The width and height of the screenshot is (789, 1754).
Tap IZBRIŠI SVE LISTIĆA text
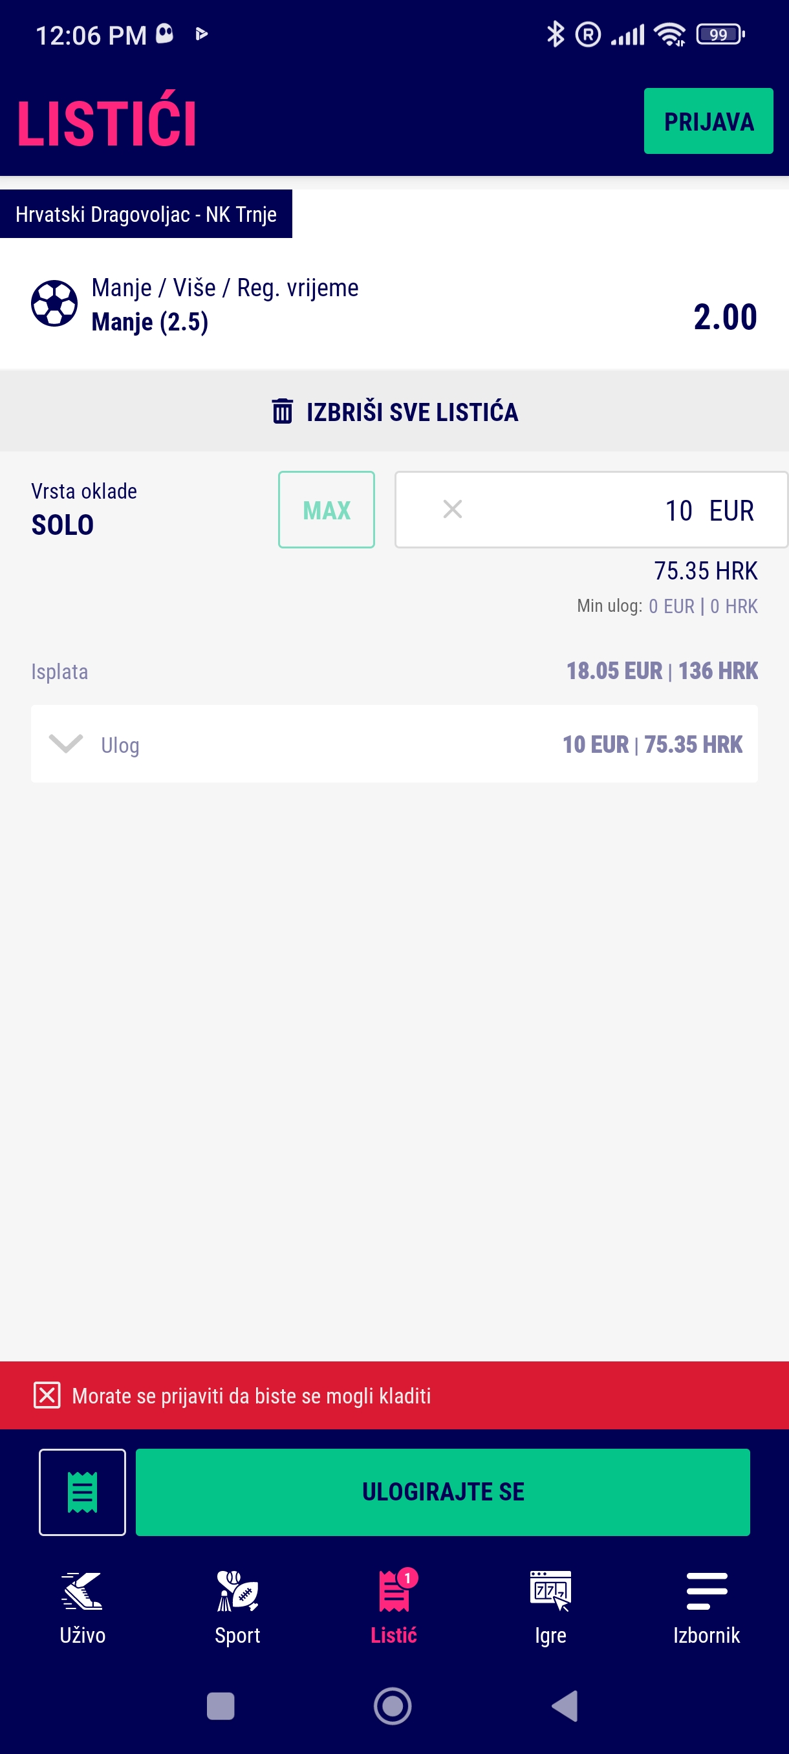tap(412, 412)
